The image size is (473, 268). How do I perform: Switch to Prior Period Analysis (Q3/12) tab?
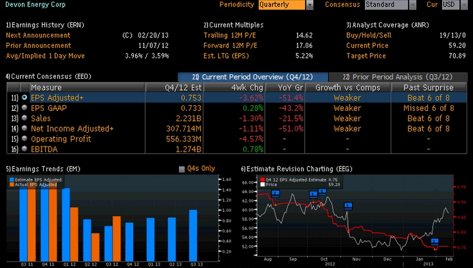(x=398, y=77)
